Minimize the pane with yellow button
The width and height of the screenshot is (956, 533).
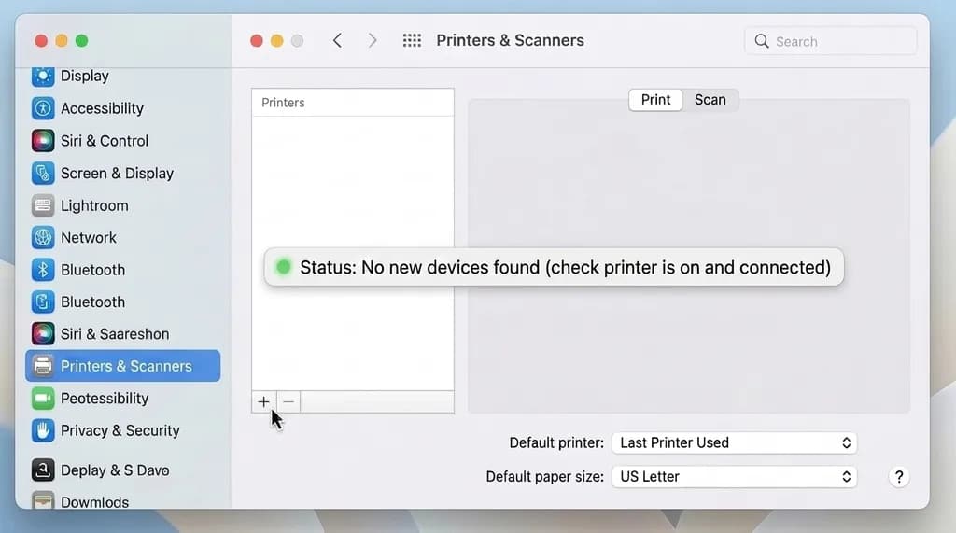click(276, 41)
